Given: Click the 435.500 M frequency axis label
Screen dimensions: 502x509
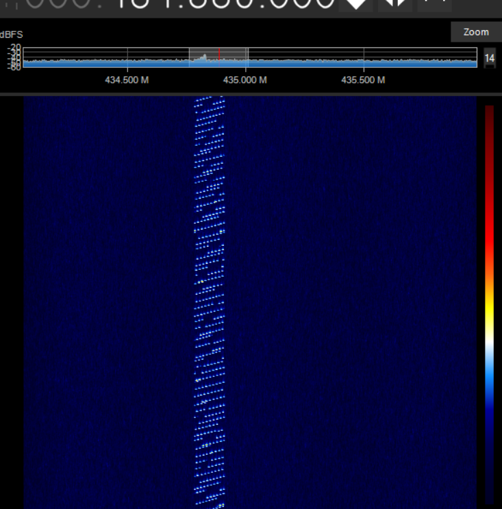Looking at the screenshot, I should (x=363, y=80).
